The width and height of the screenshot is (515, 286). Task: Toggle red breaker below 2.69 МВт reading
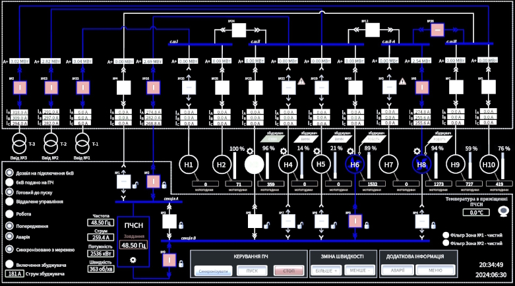(x=153, y=88)
